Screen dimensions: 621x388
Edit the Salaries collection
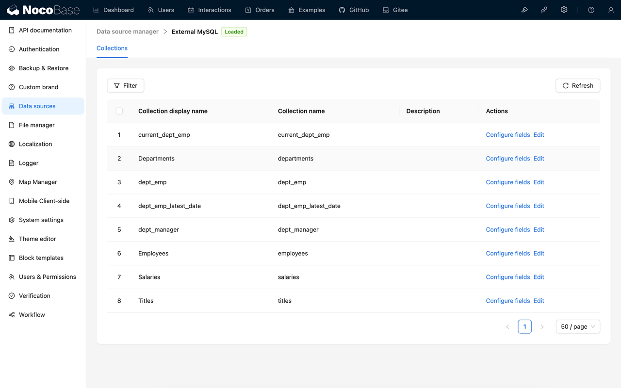(x=539, y=277)
